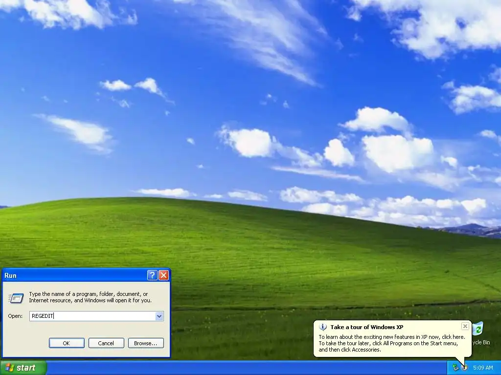Viewport: 501px width, 375px height.
Task: Click the Run program icon in the dialog
Action: pyautogui.click(x=16, y=298)
